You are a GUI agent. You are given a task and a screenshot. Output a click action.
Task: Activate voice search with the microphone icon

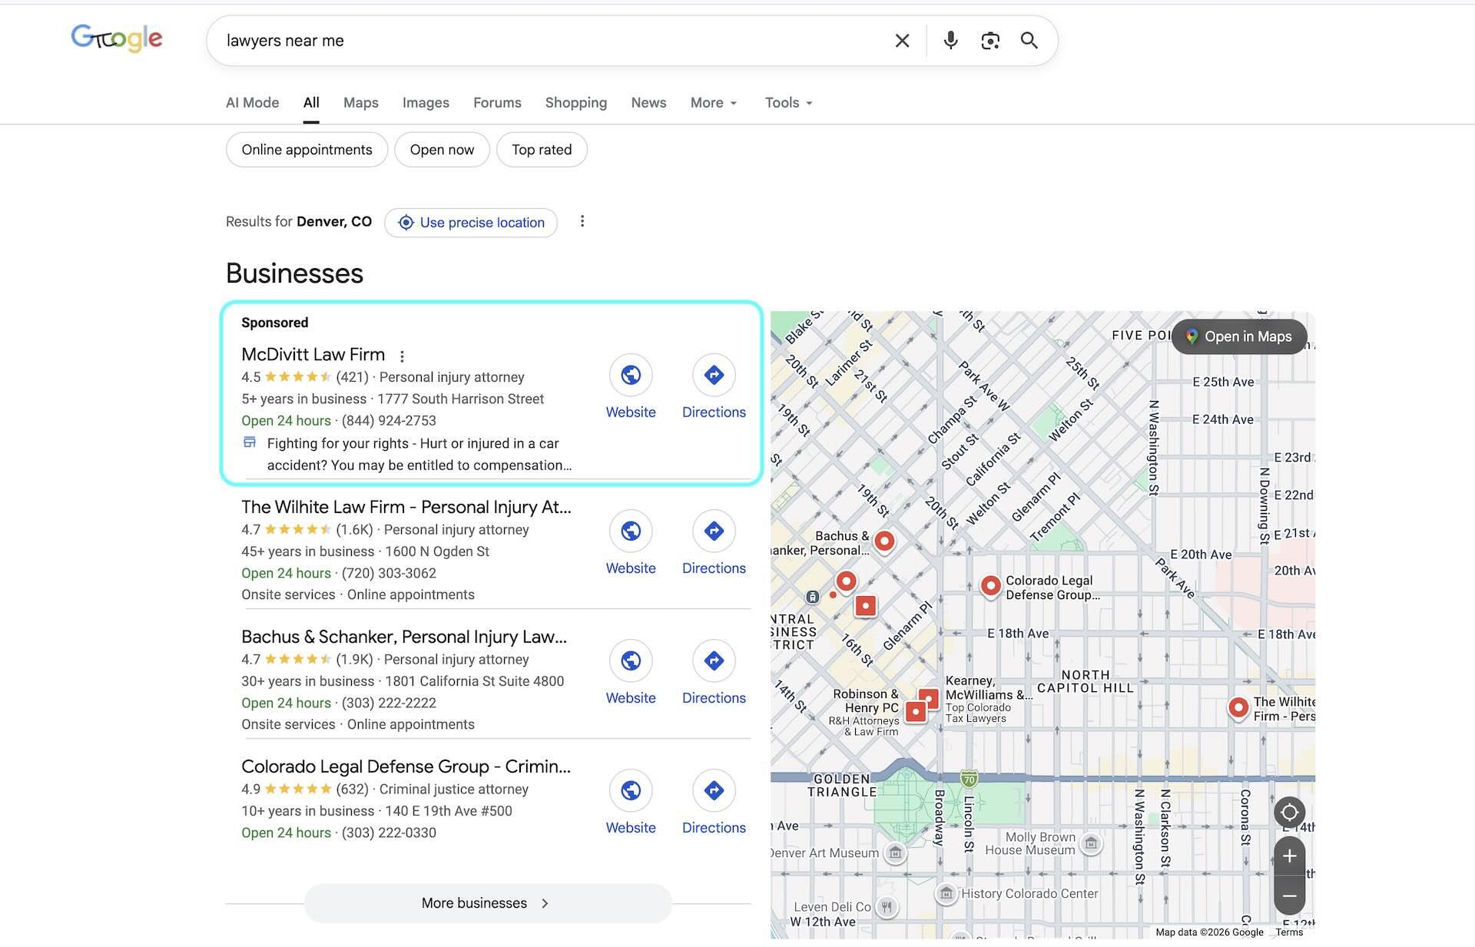point(950,40)
